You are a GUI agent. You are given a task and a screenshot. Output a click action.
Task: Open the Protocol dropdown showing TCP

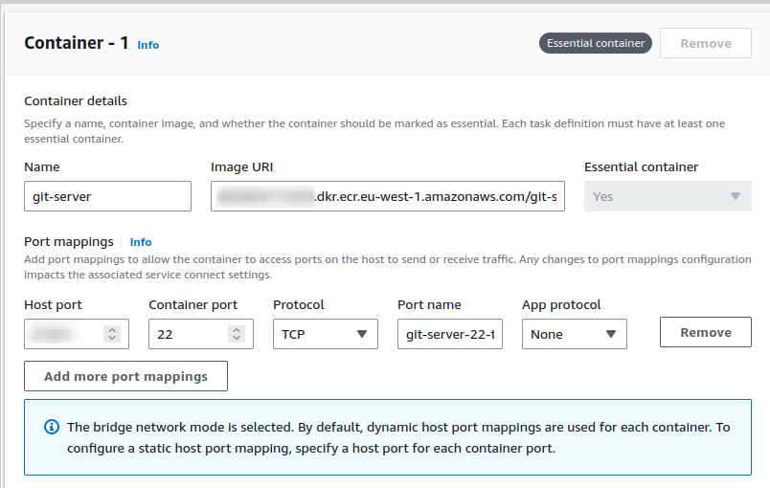pos(325,334)
